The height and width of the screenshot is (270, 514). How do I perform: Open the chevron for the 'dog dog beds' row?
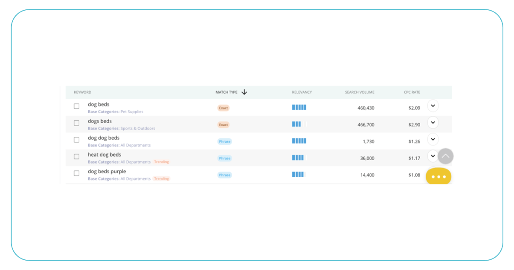[433, 139]
